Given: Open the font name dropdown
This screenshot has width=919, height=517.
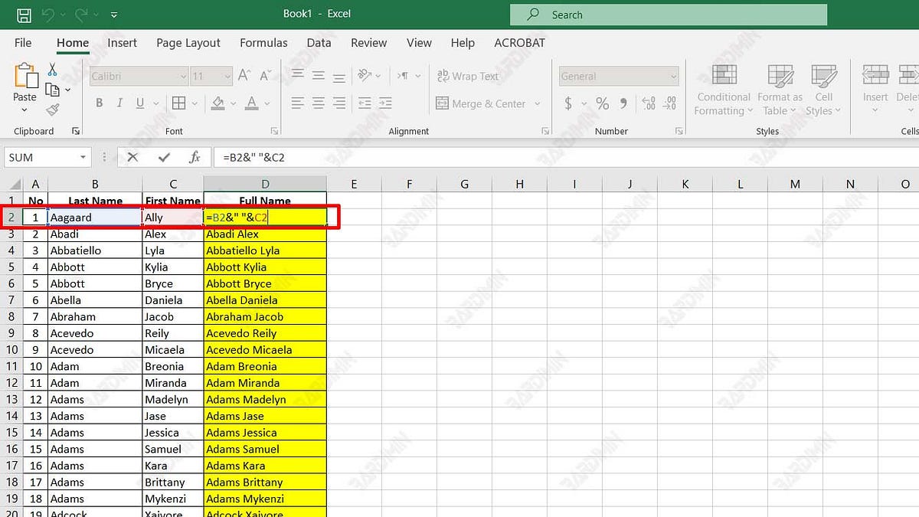Looking at the screenshot, I should (182, 76).
